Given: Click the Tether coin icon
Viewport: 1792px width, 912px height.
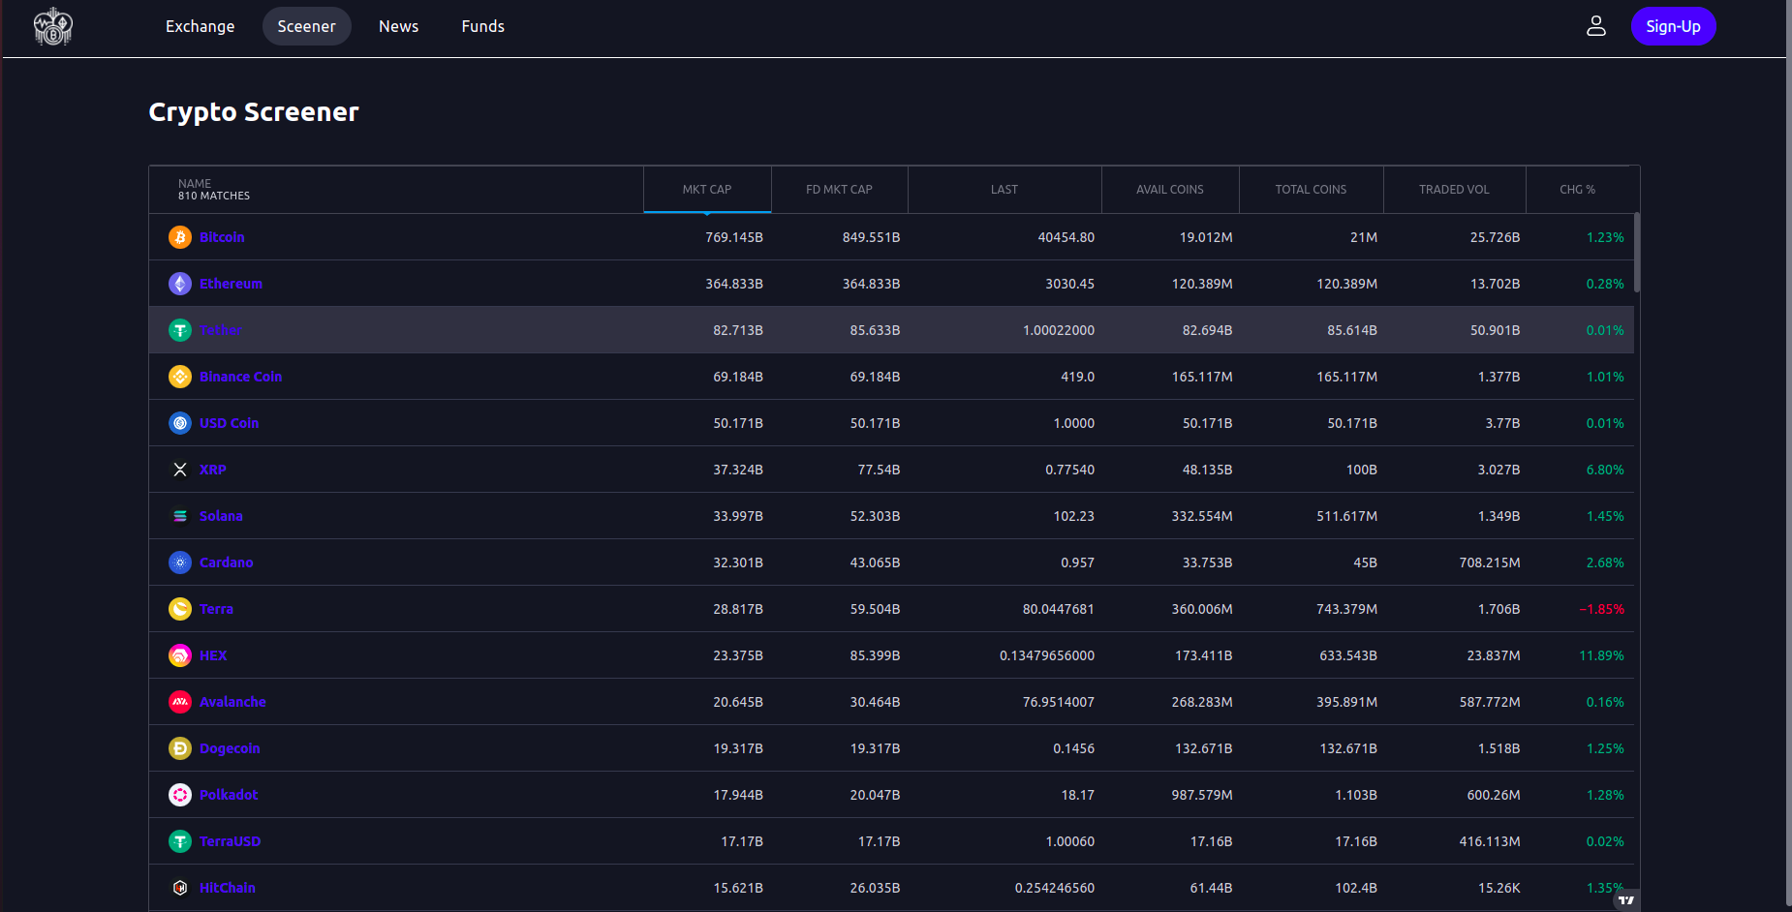Looking at the screenshot, I should click(180, 330).
